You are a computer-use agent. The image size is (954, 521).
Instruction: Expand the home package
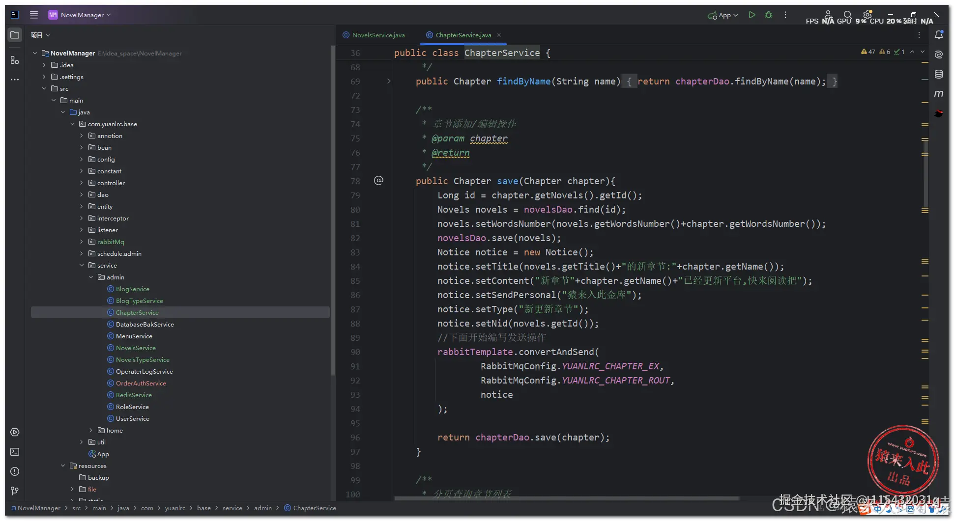coord(91,430)
